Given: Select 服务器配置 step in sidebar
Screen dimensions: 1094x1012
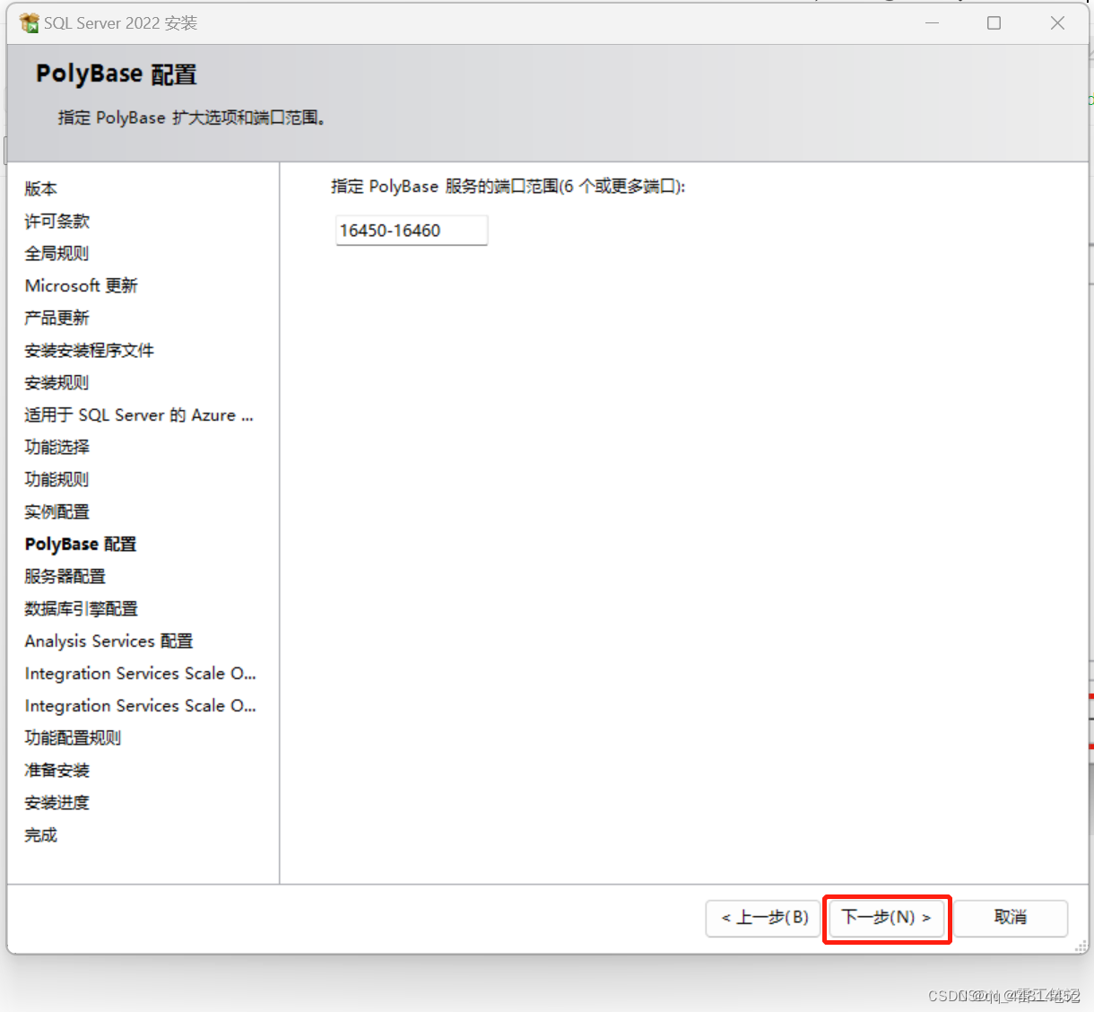Looking at the screenshot, I should (65, 576).
